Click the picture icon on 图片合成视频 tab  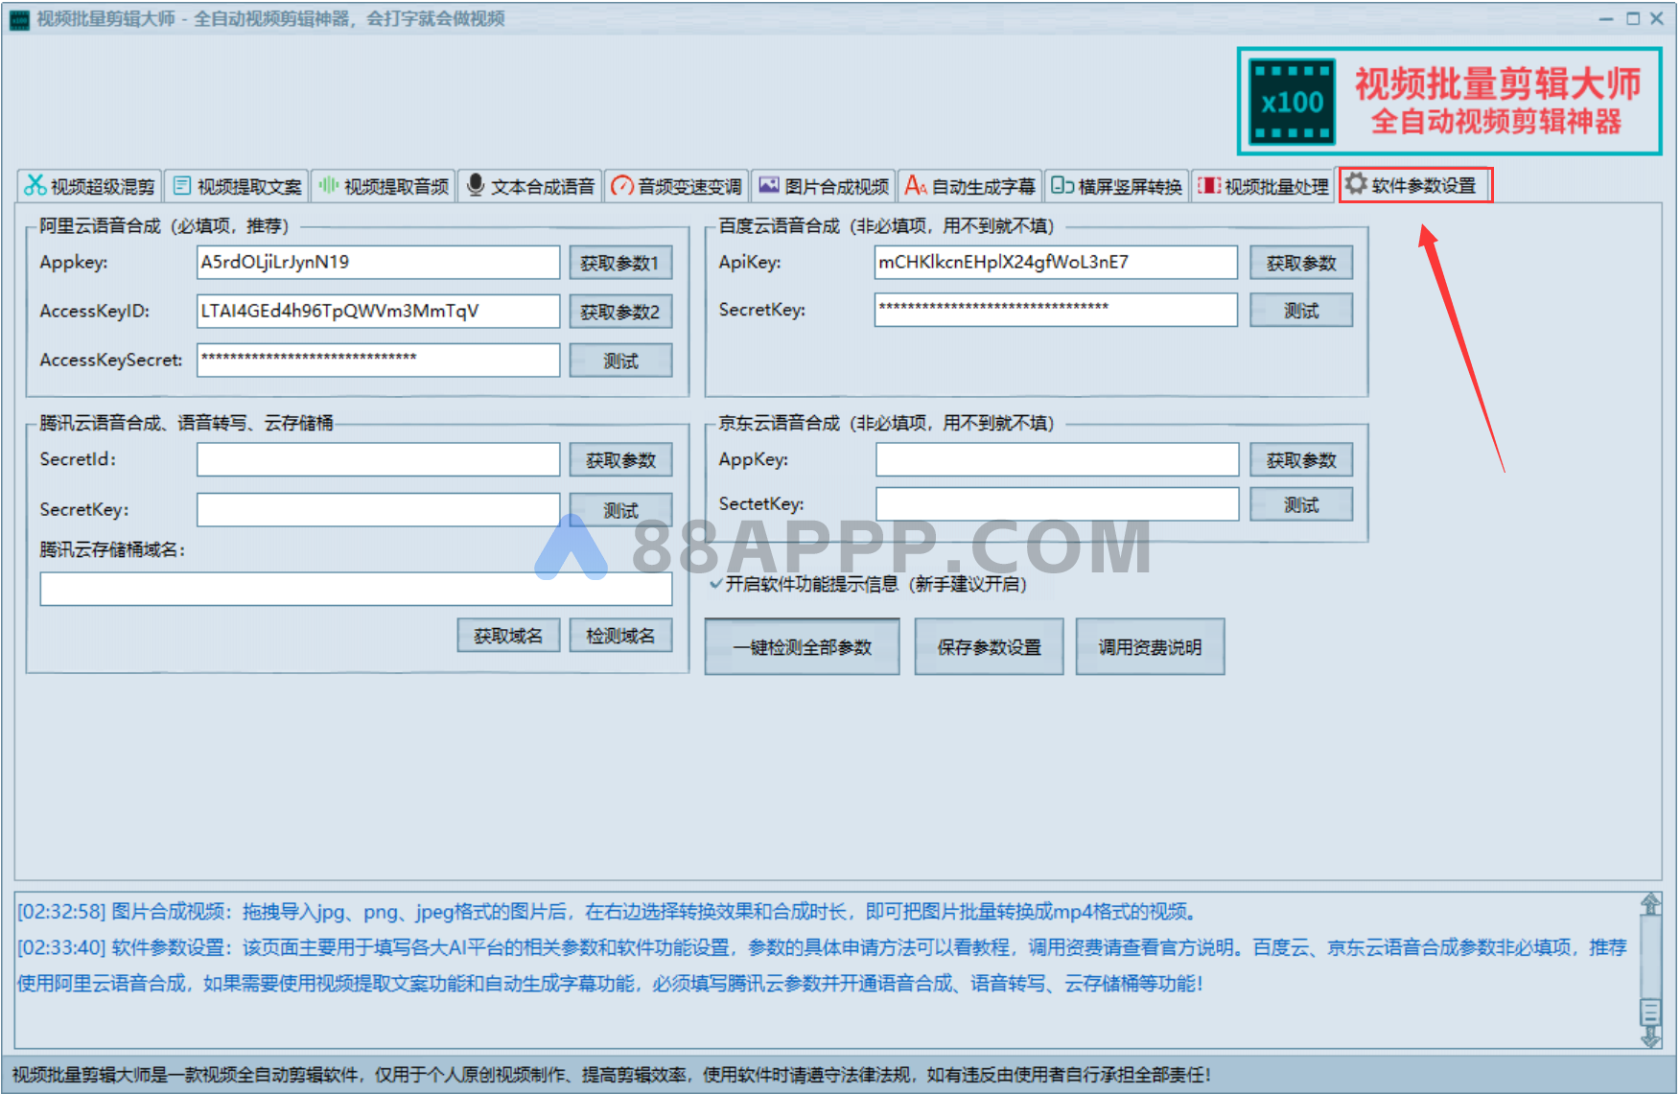click(x=769, y=185)
